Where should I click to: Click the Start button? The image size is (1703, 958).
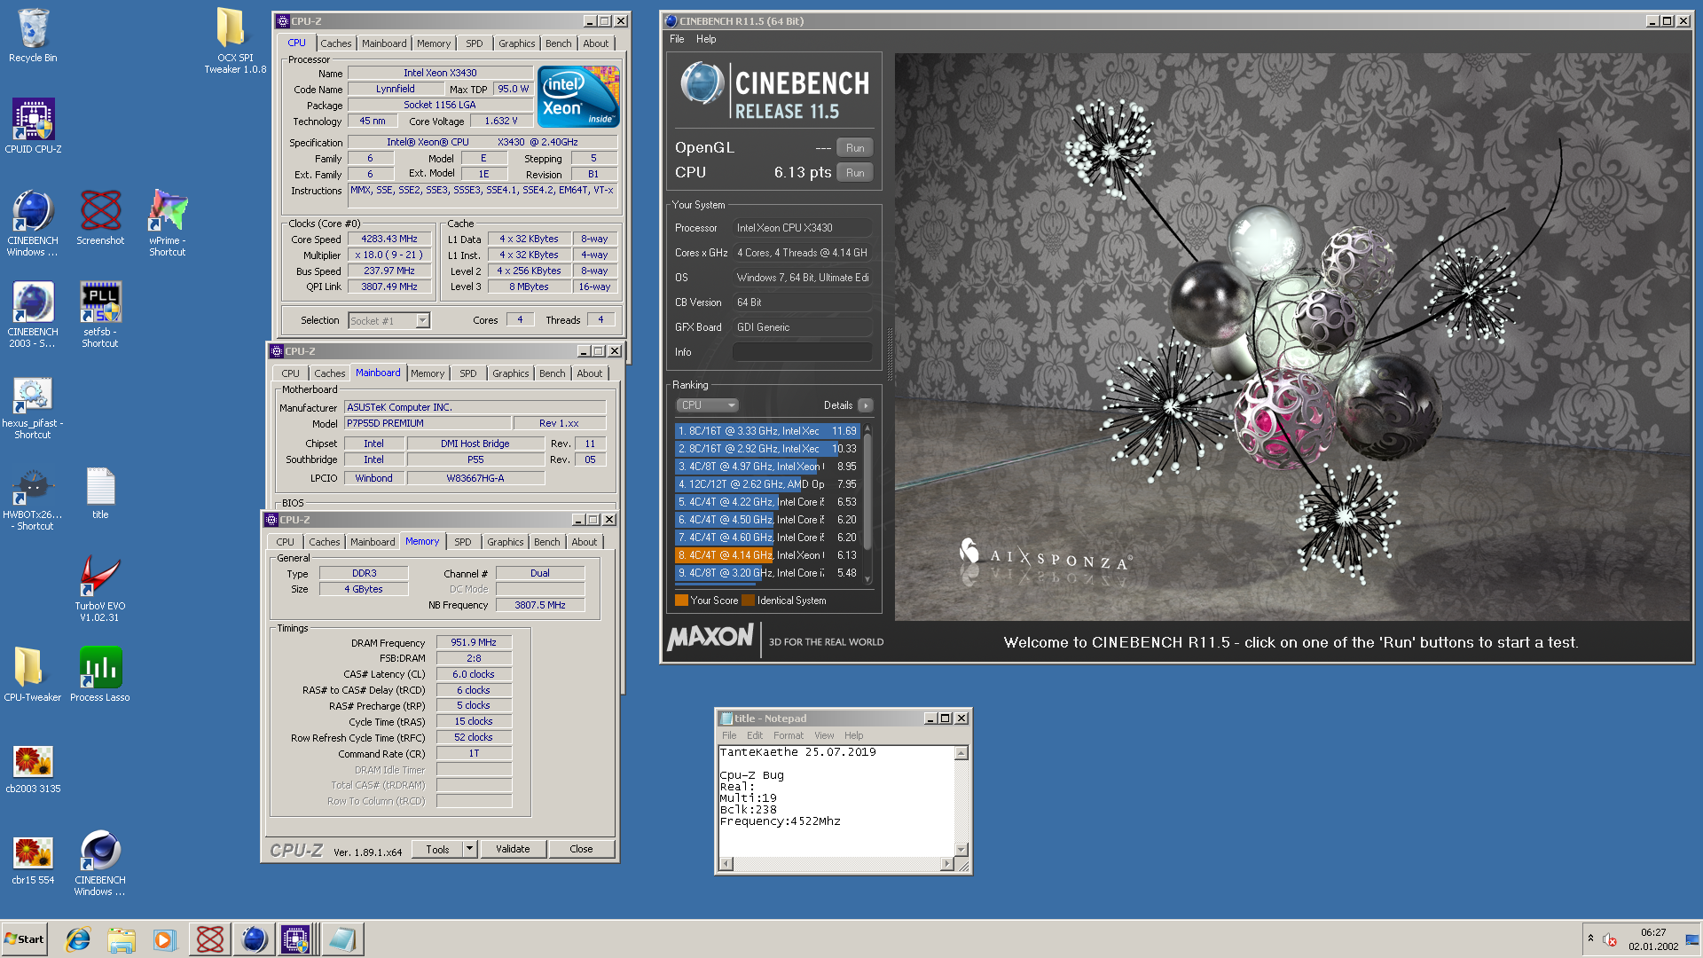pos(24,939)
